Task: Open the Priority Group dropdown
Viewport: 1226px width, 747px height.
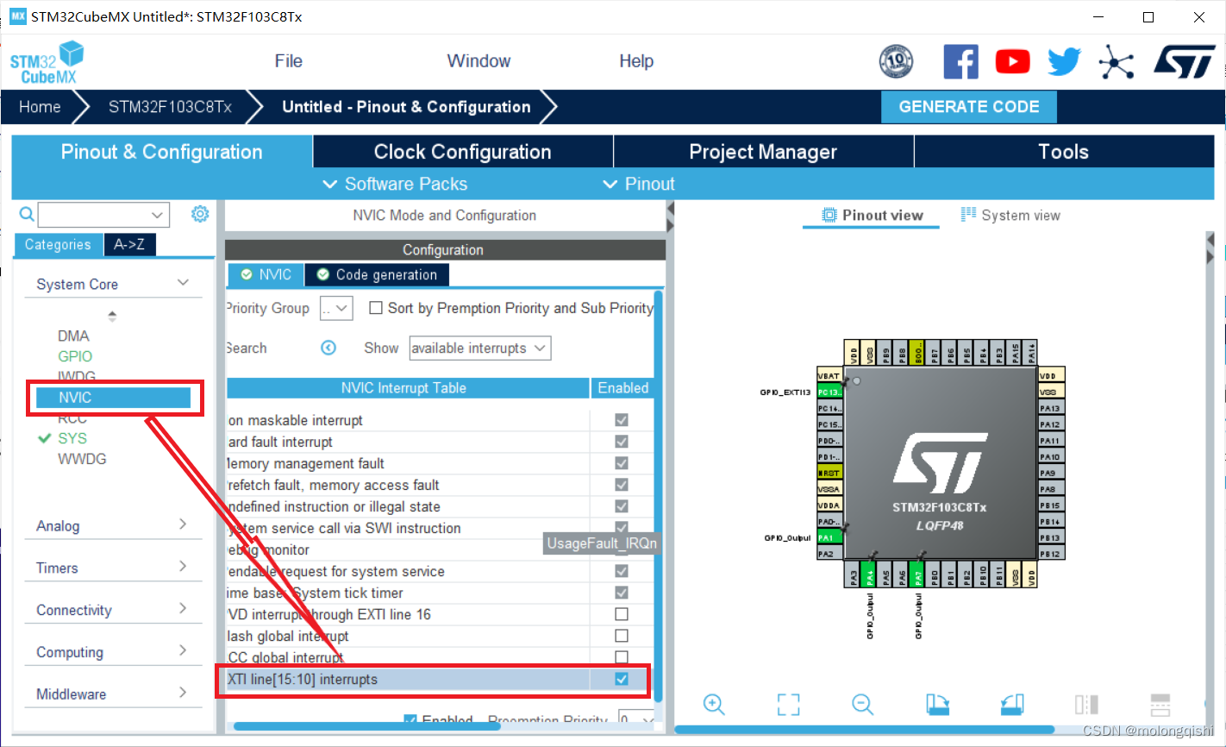Action: coord(336,308)
